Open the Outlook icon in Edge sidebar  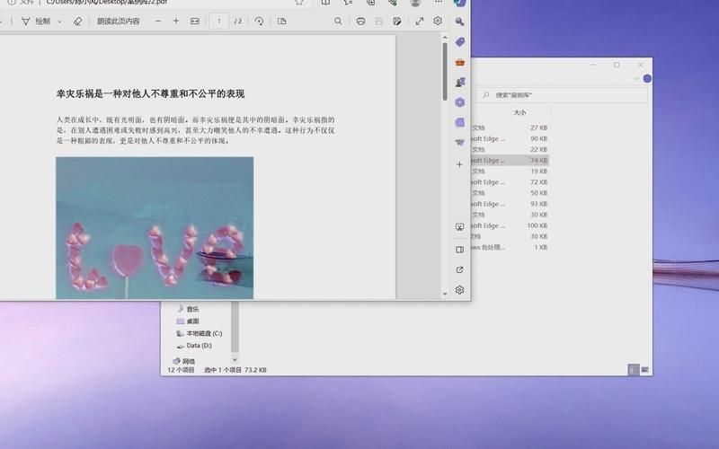[460, 122]
